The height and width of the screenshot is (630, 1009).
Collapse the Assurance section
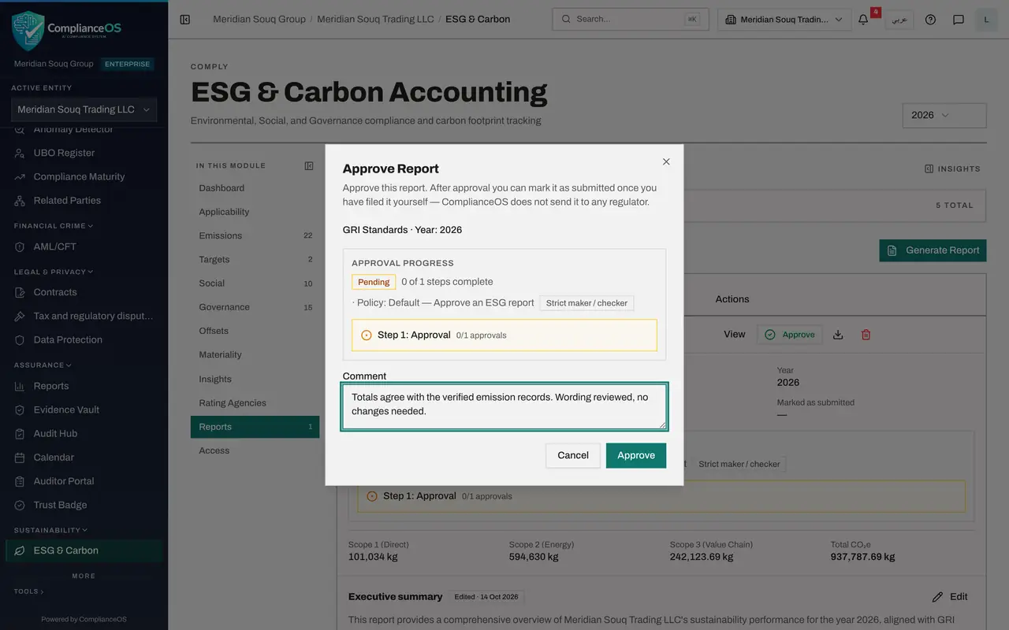[x=43, y=365]
